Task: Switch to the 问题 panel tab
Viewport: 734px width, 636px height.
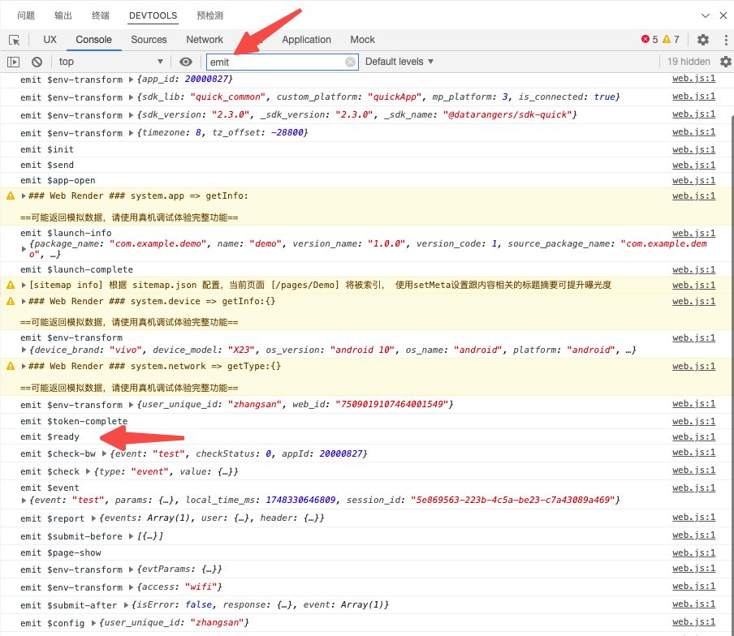Action: point(26,15)
